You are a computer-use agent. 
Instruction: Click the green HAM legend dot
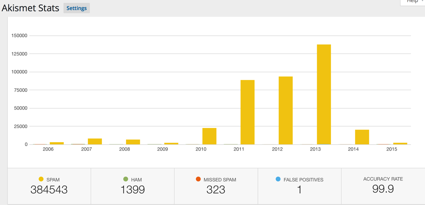click(x=126, y=179)
